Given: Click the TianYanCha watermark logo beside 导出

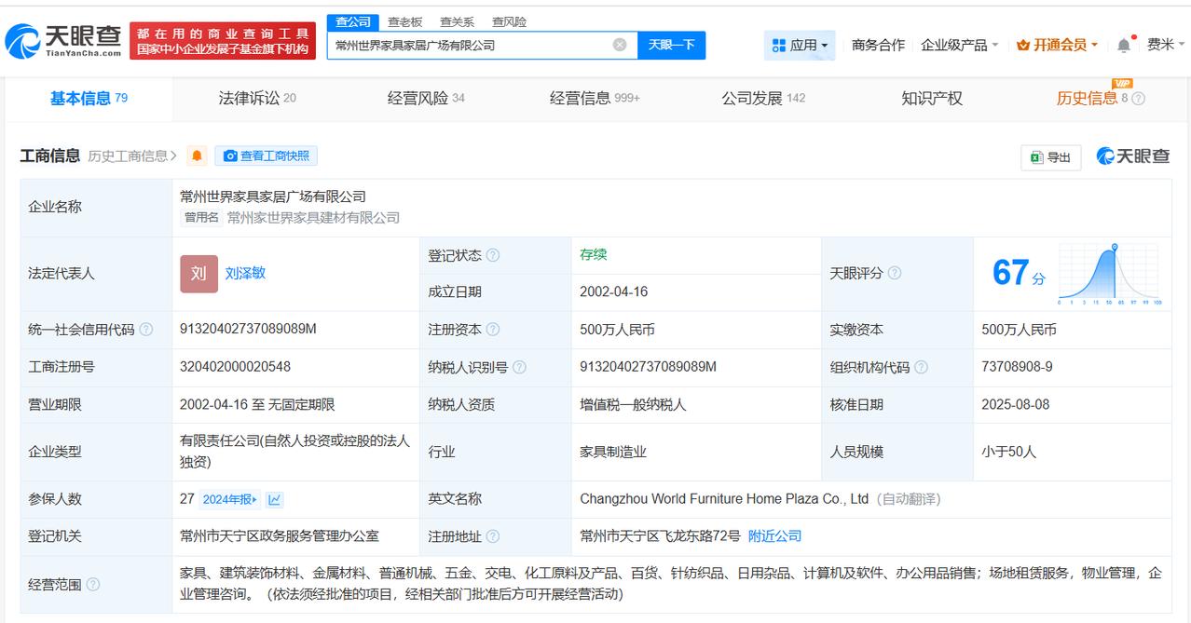Looking at the screenshot, I should [1132, 156].
